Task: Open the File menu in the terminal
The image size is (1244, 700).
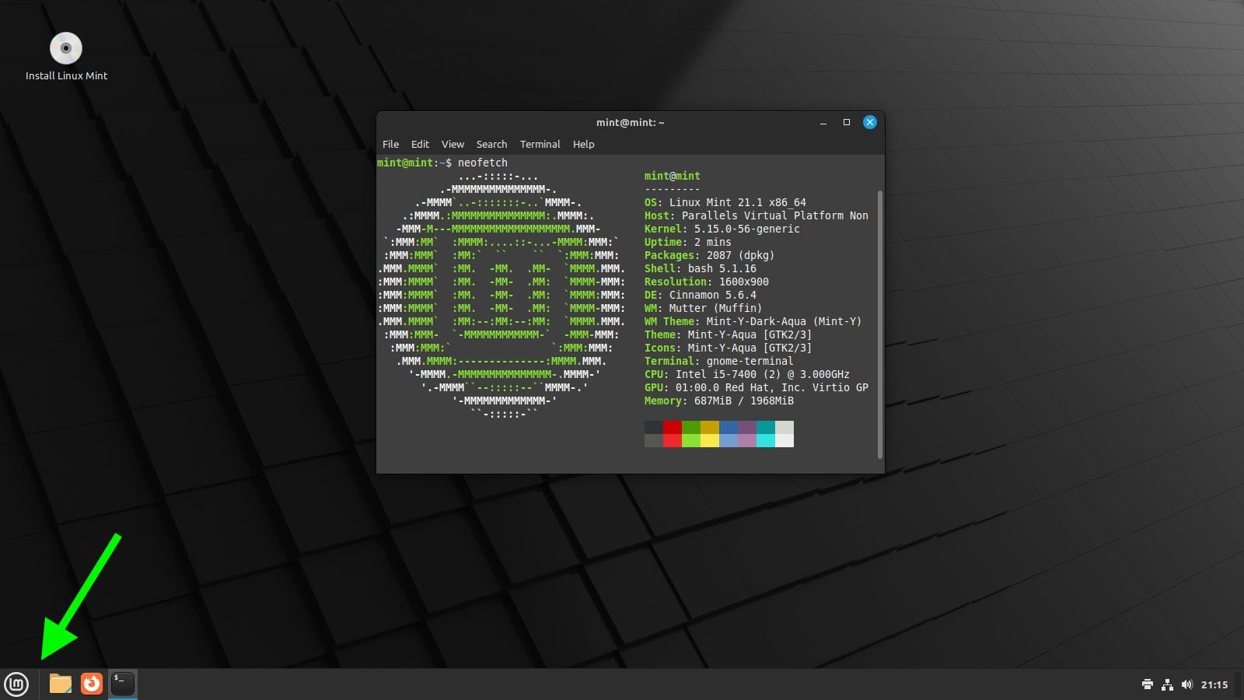Action: (390, 144)
